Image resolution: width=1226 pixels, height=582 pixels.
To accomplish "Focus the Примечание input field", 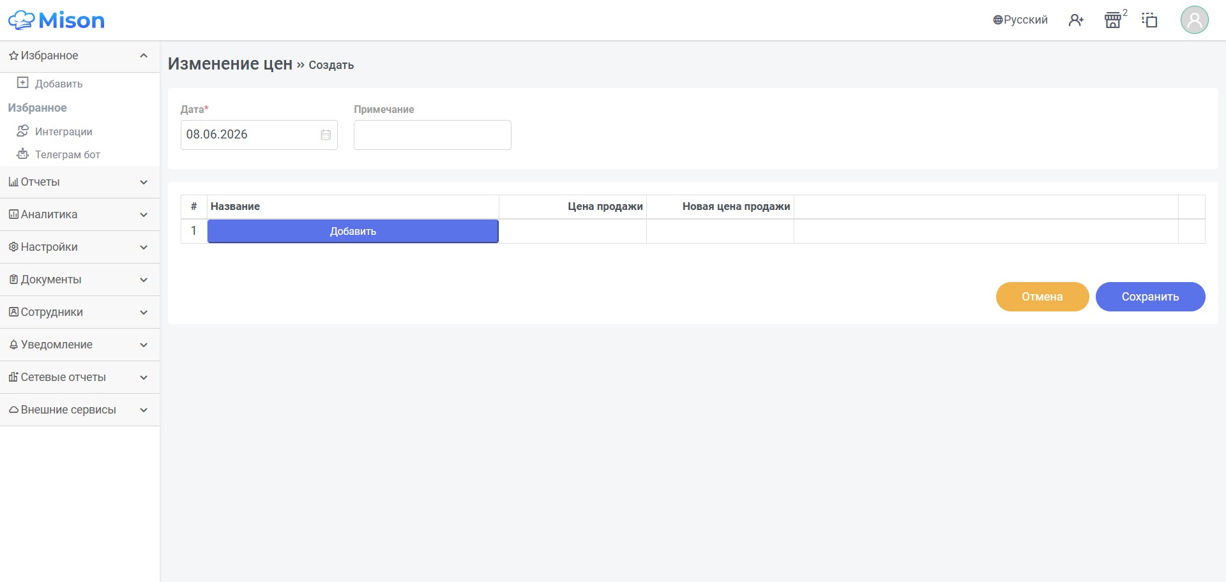I will click(432, 135).
